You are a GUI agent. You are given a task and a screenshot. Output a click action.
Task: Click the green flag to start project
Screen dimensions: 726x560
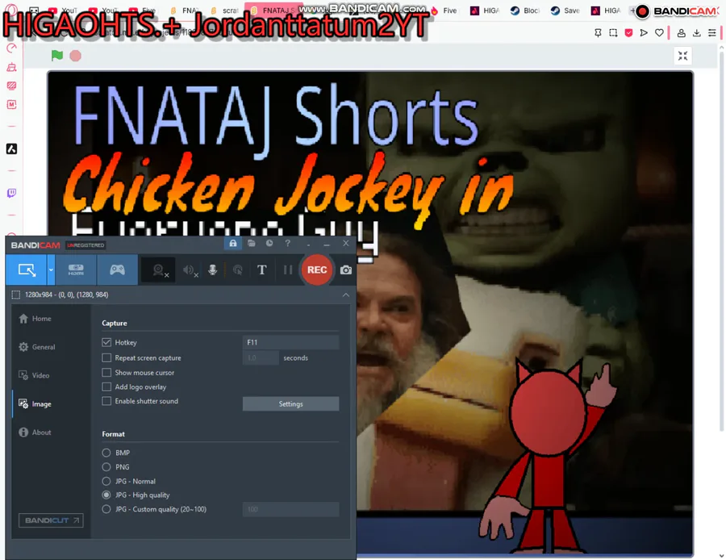[x=57, y=56]
